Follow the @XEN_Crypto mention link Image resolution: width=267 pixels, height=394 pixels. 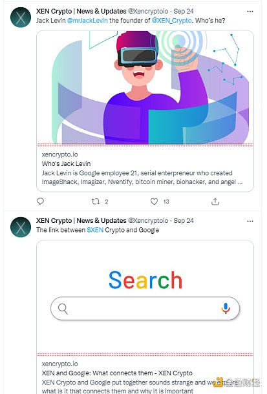point(171,21)
